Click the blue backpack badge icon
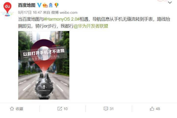This screenshot has width=177, height=118. [x=51, y=5]
